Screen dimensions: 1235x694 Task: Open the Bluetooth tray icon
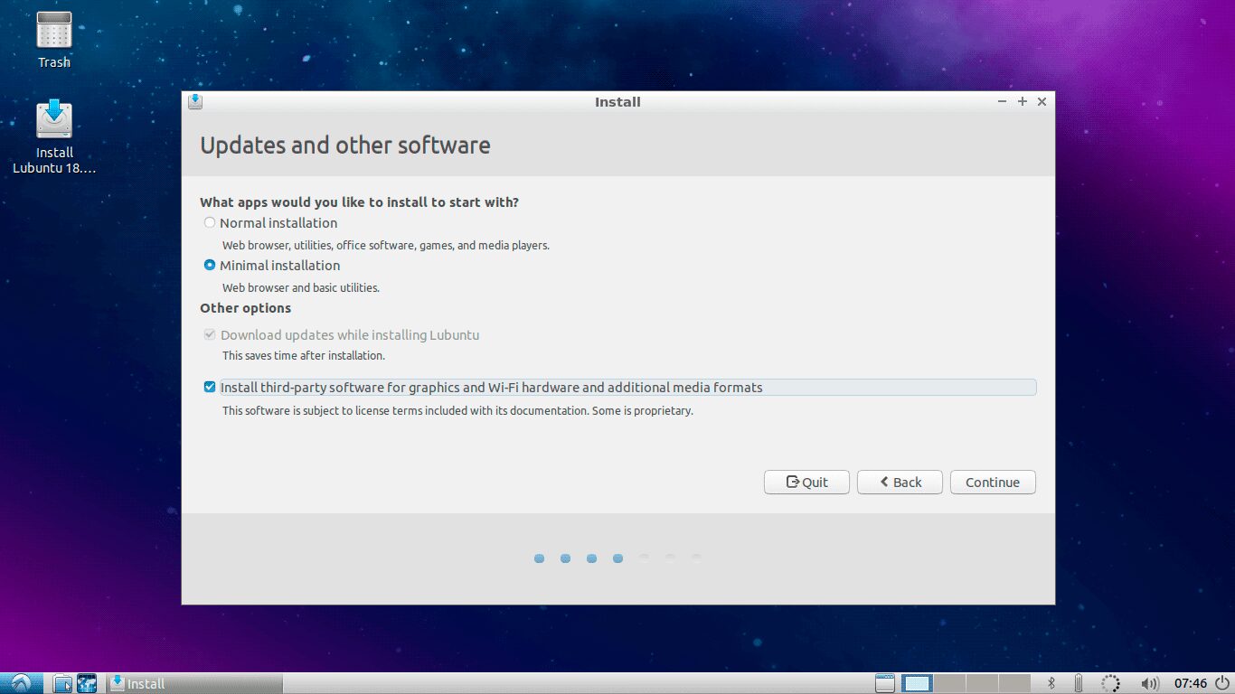point(1051,683)
